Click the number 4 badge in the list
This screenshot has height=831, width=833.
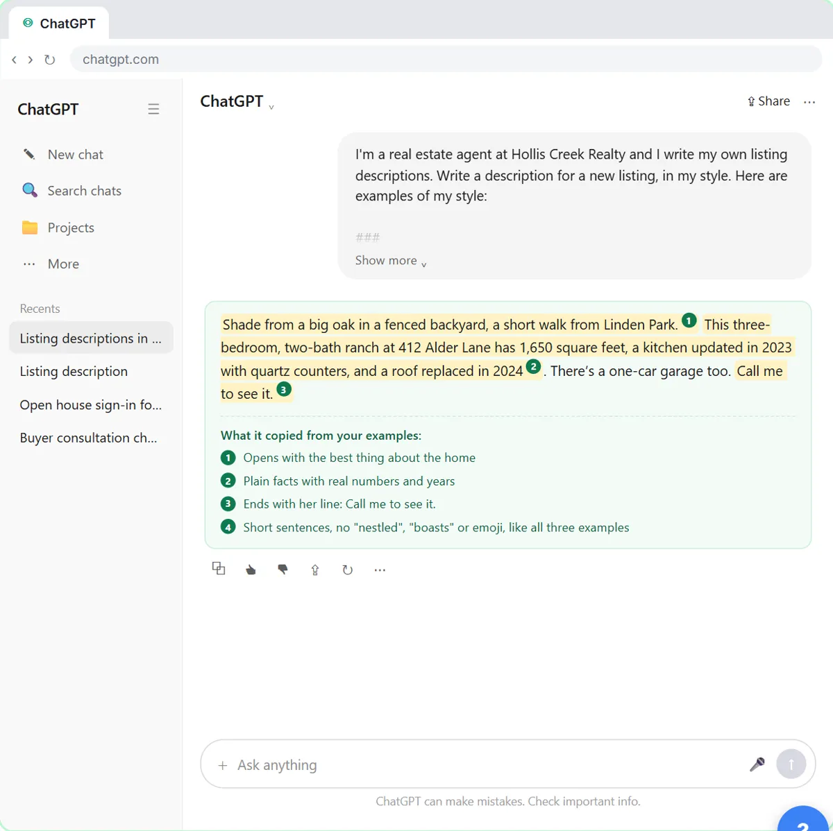pos(228,527)
